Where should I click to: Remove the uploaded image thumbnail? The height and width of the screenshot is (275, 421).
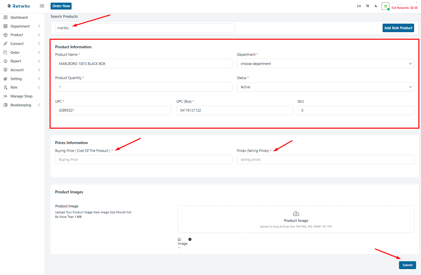[190, 239]
